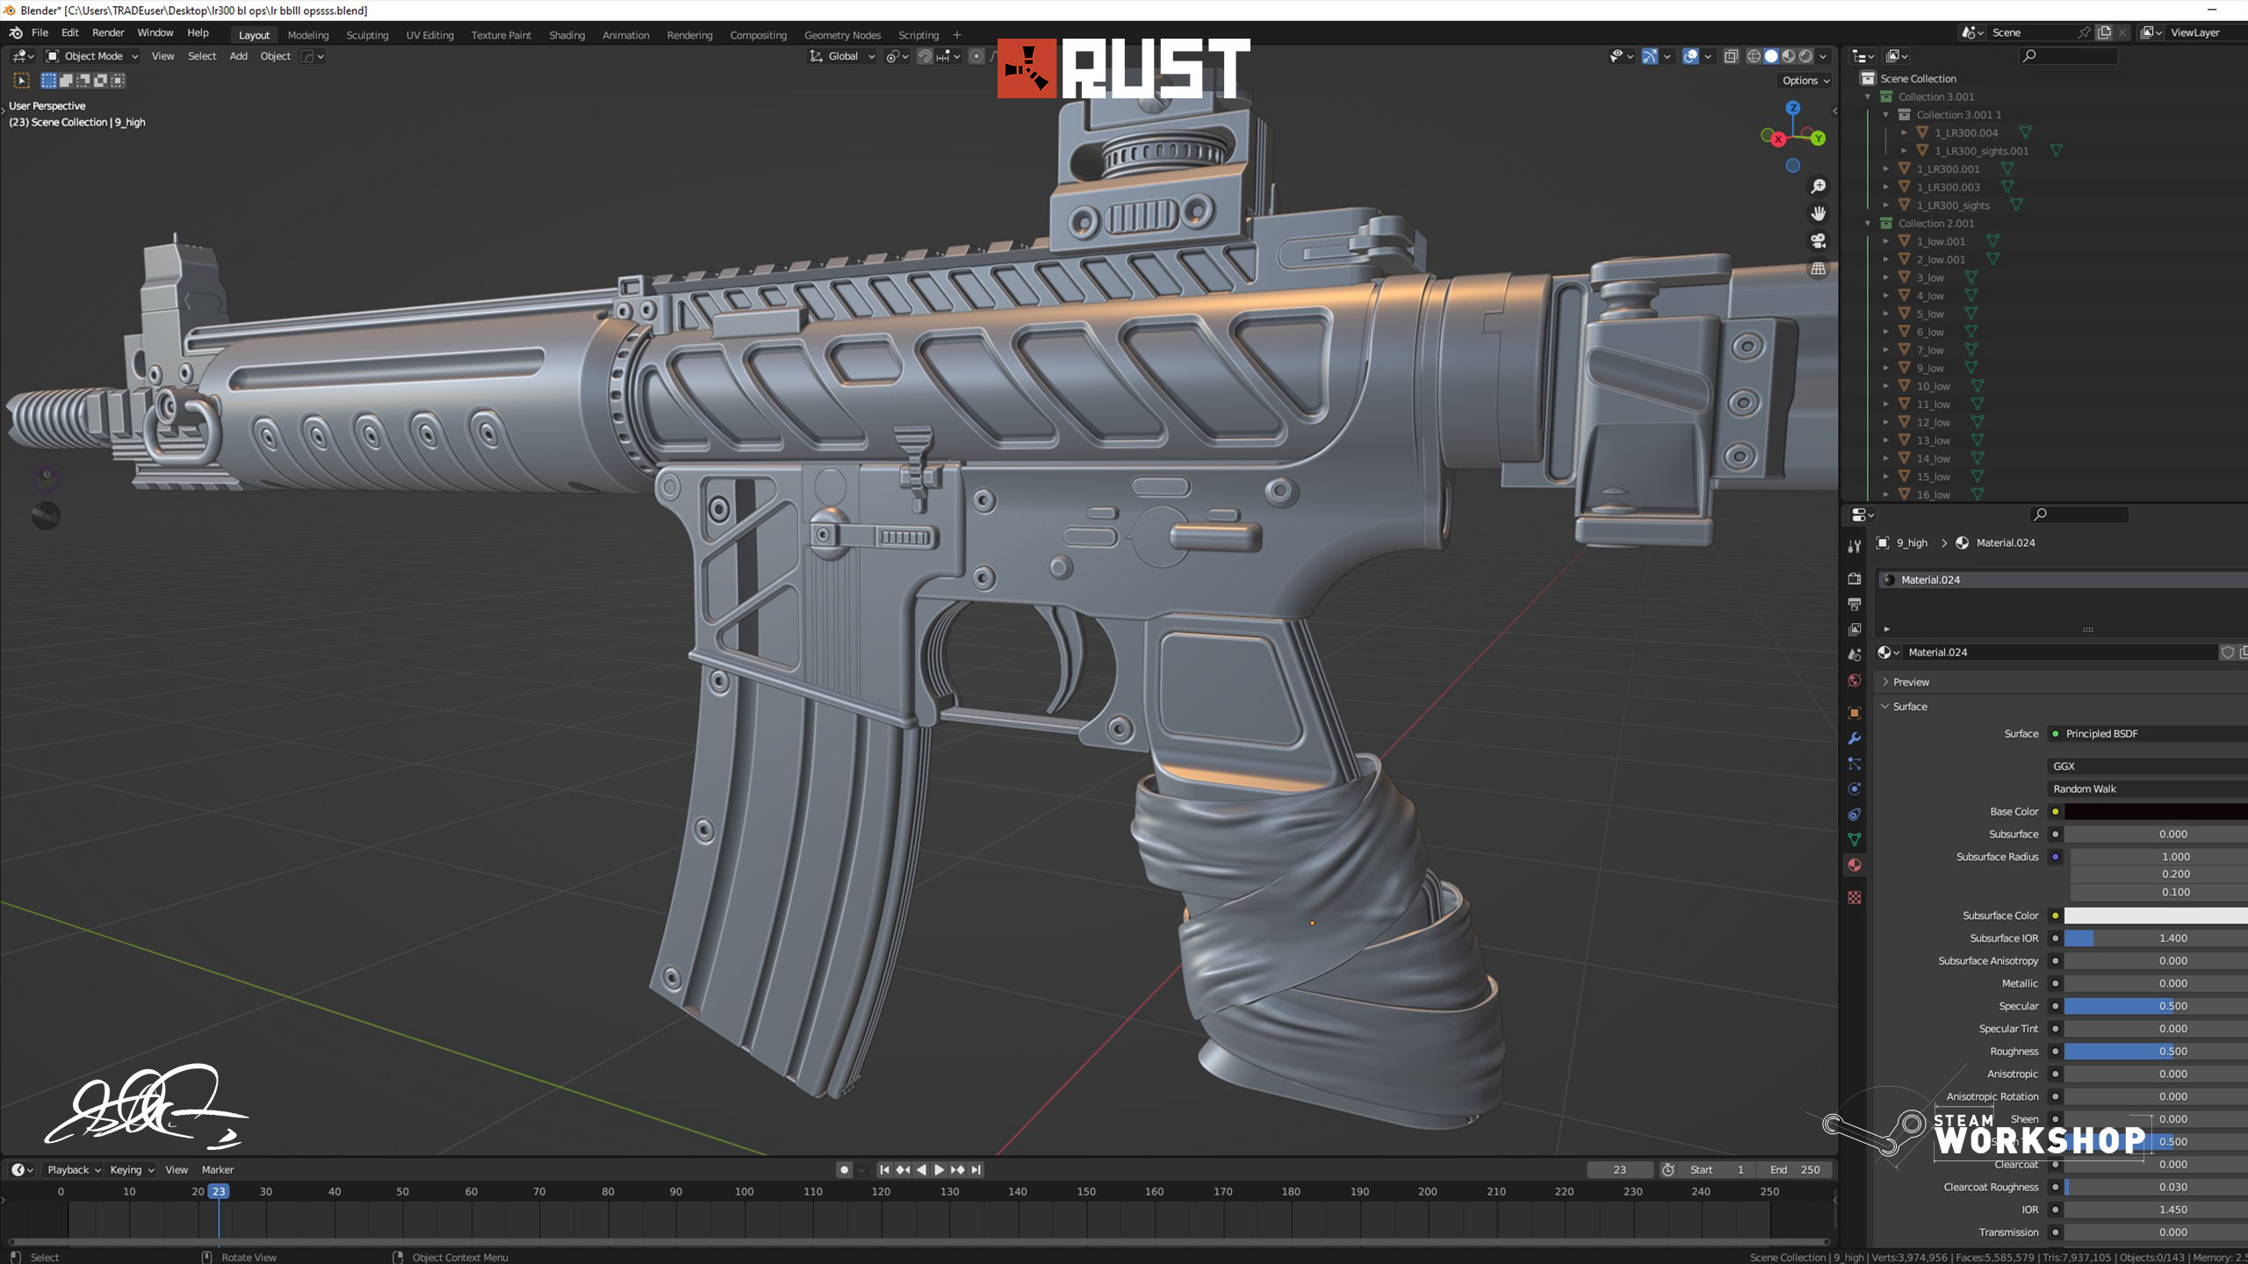Toggle viewport overlays on or off
Image resolution: width=2248 pixels, height=1264 pixels.
(1690, 56)
